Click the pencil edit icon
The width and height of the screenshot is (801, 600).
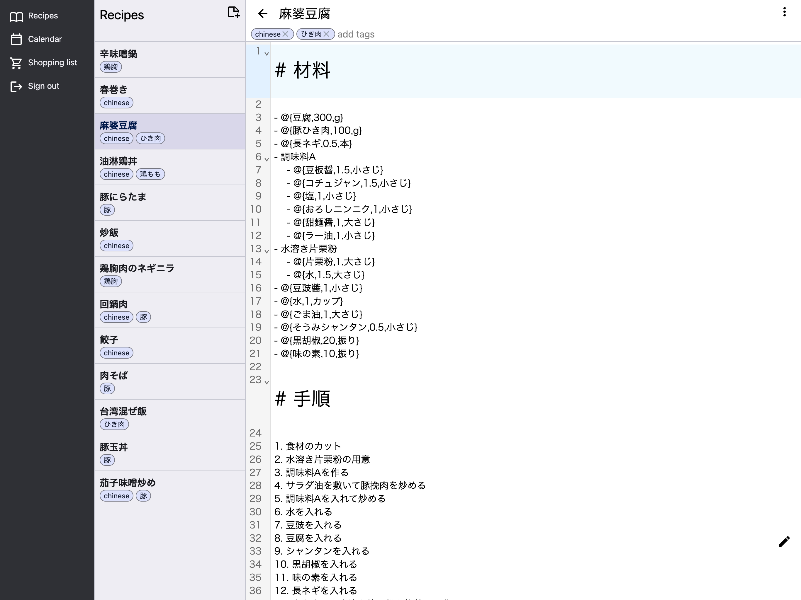click(784, 541)
